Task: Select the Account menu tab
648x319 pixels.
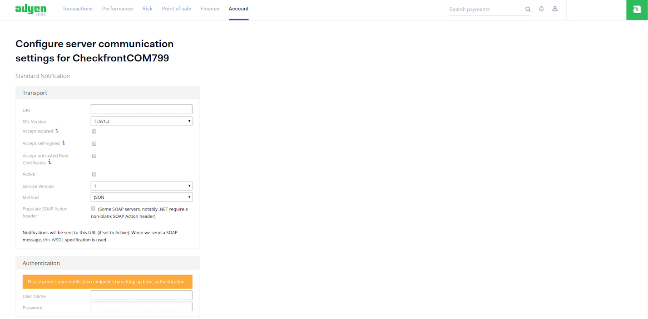Action: (238, 9)
